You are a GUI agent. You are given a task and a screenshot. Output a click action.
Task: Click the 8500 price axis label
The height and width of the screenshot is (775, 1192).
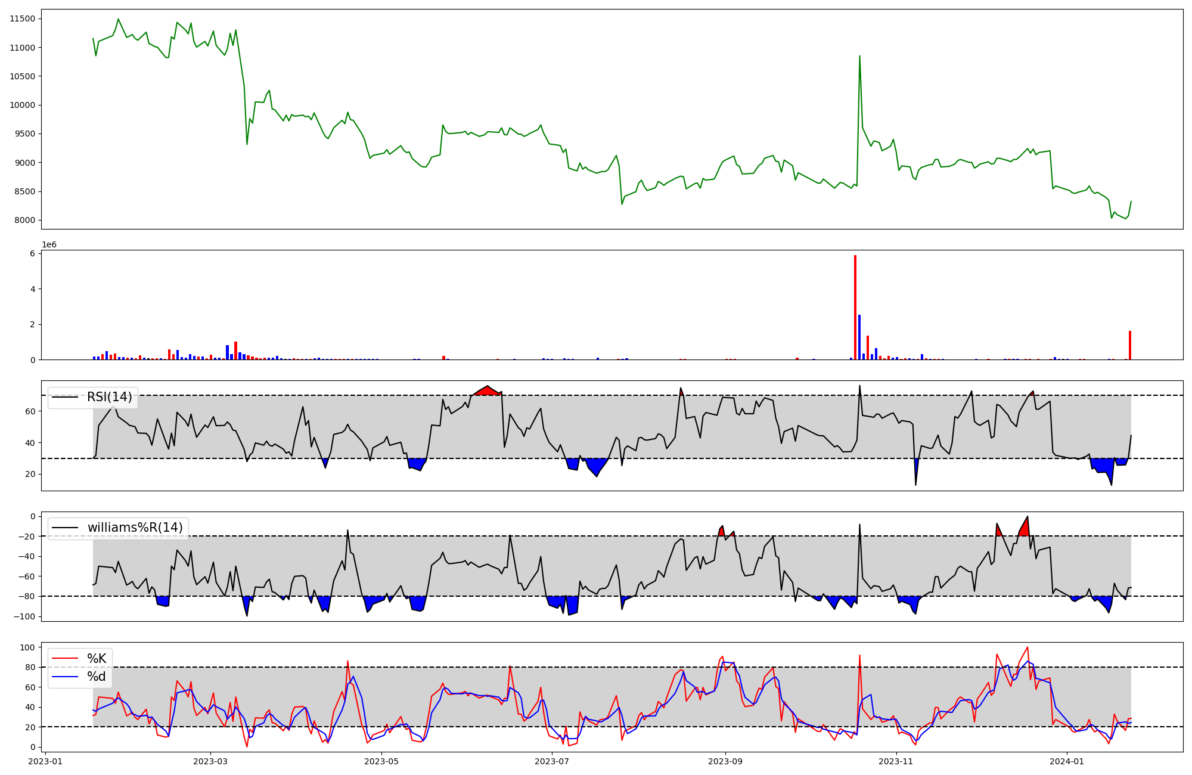[x=24, y=191]
